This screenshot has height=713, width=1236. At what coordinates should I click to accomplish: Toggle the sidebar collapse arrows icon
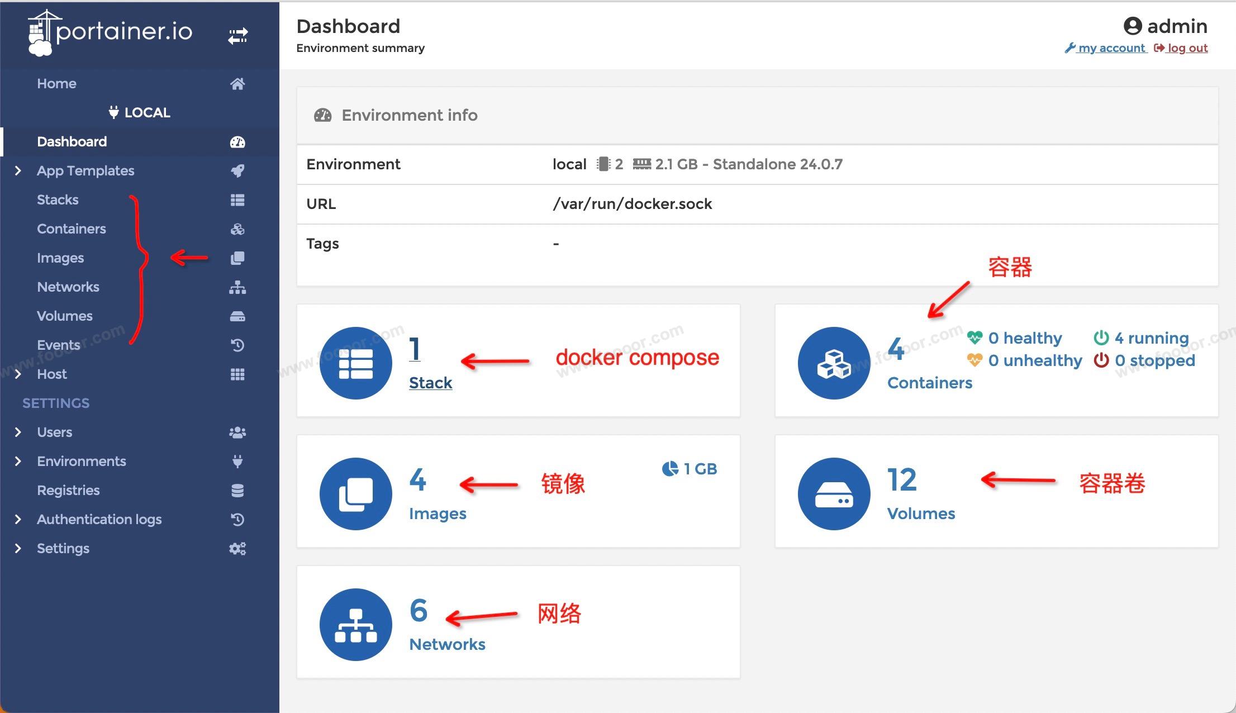[x=237, y=36]
